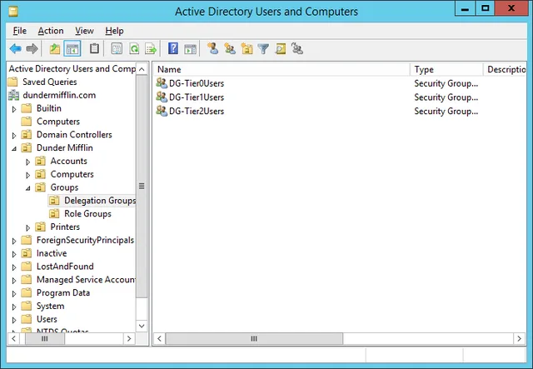The width and height of the screenshot is (533, 369).
Task: Open the File menu
Action: point(20,31)
